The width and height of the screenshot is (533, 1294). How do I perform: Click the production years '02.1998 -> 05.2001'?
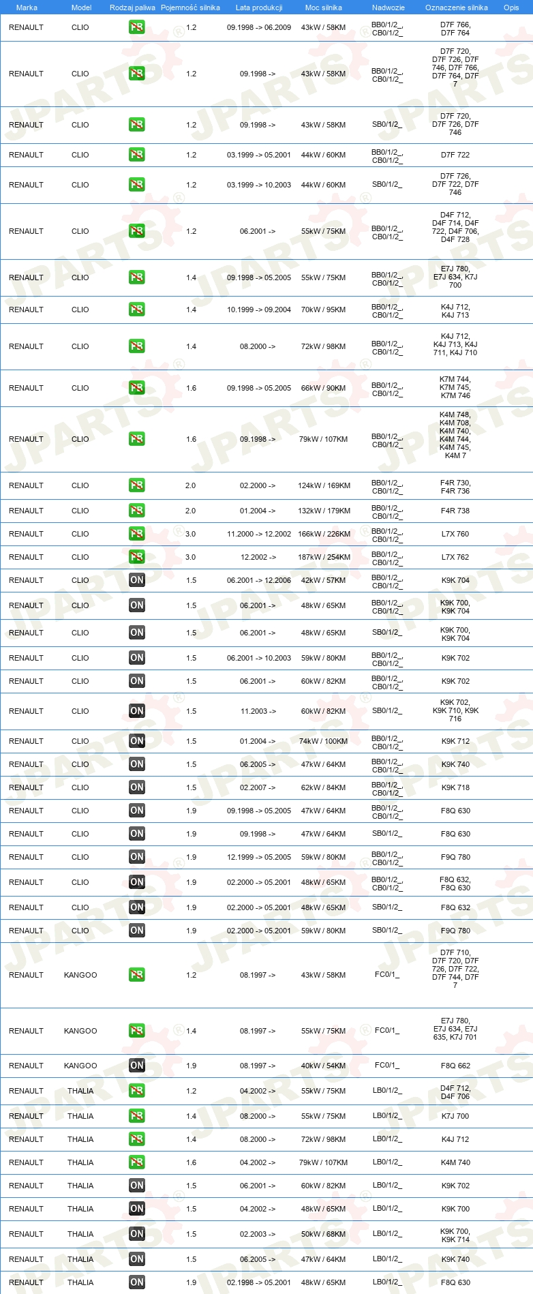tap(259, 1282)
